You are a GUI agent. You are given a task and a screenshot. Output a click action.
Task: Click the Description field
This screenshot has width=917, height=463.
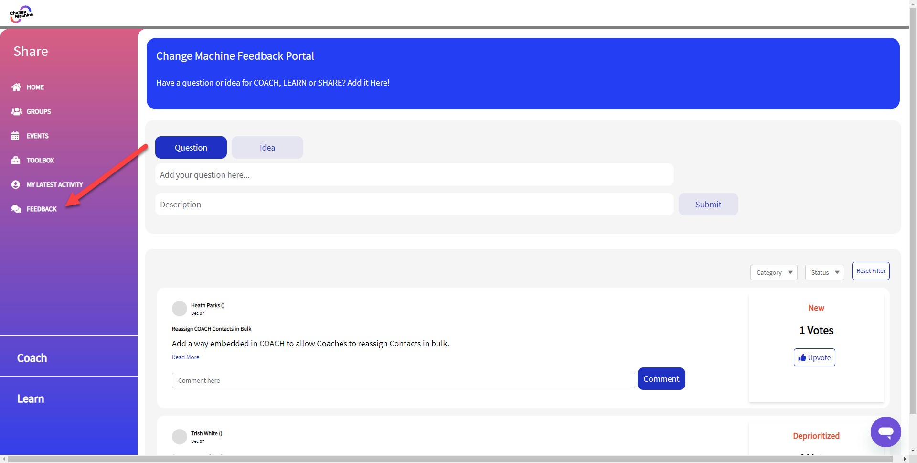(x=415, y=205)
